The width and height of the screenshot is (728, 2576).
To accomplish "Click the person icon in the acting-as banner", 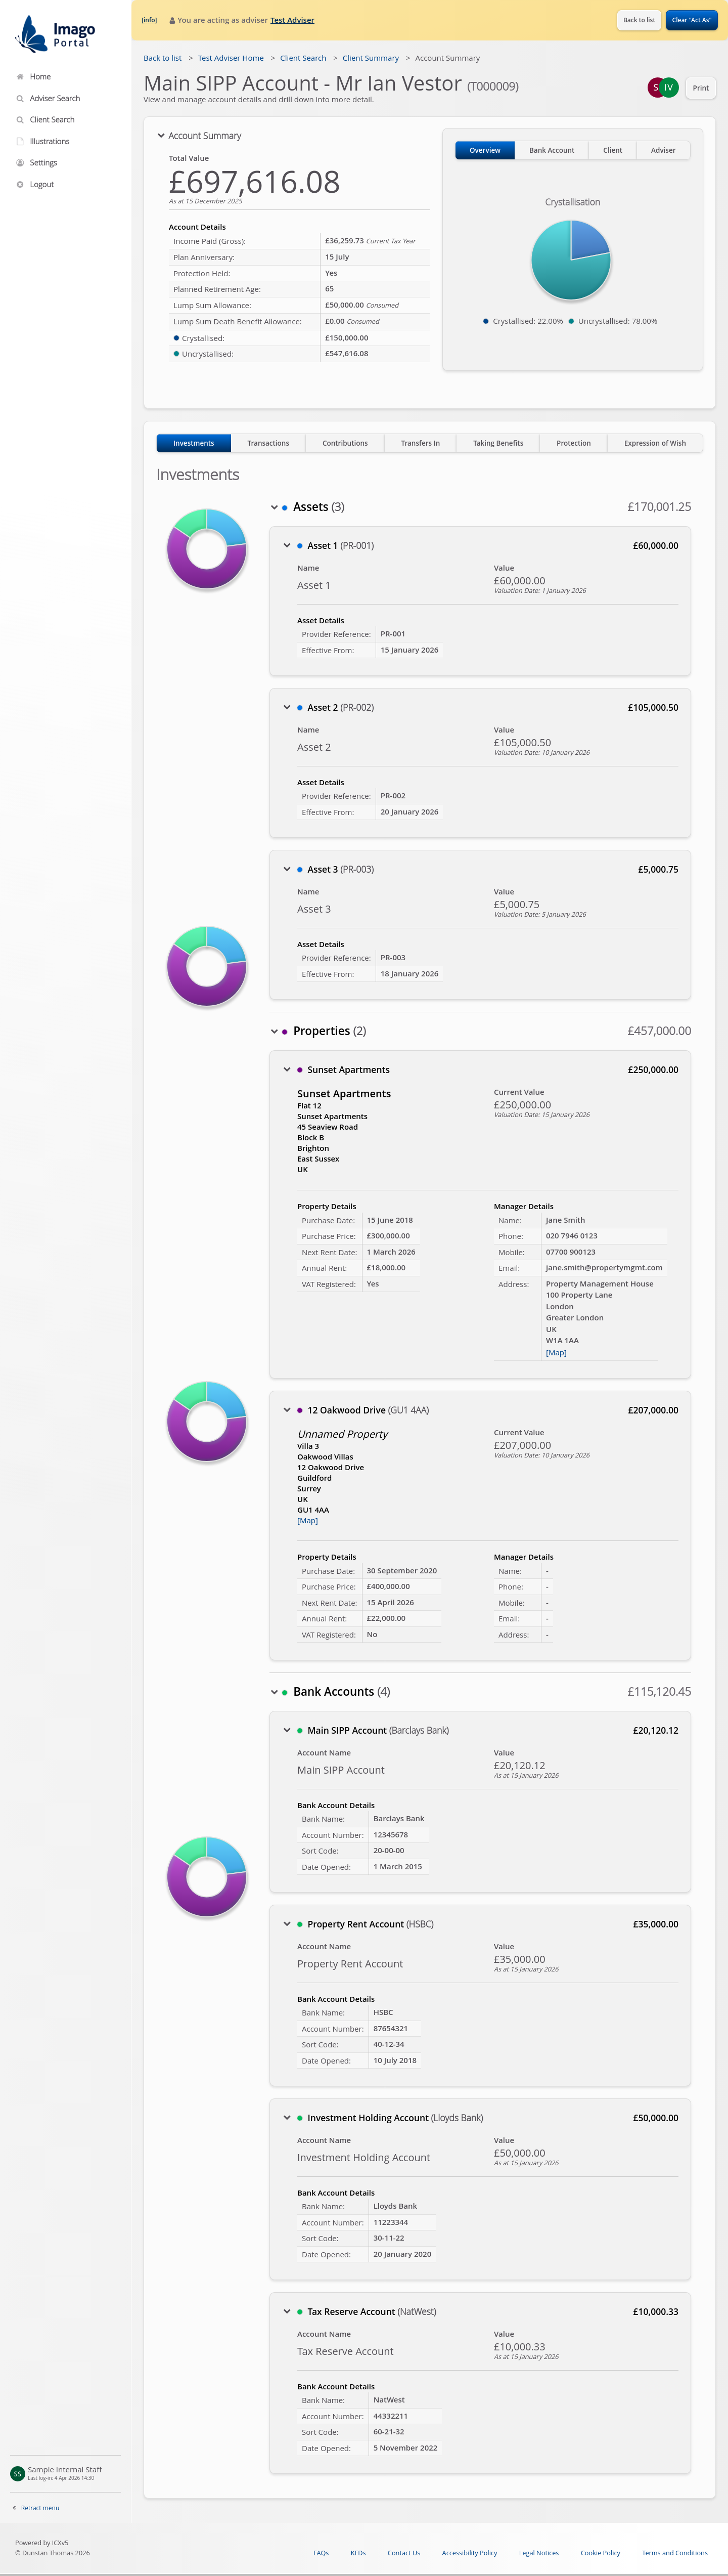I will click(x=172, y=20).
